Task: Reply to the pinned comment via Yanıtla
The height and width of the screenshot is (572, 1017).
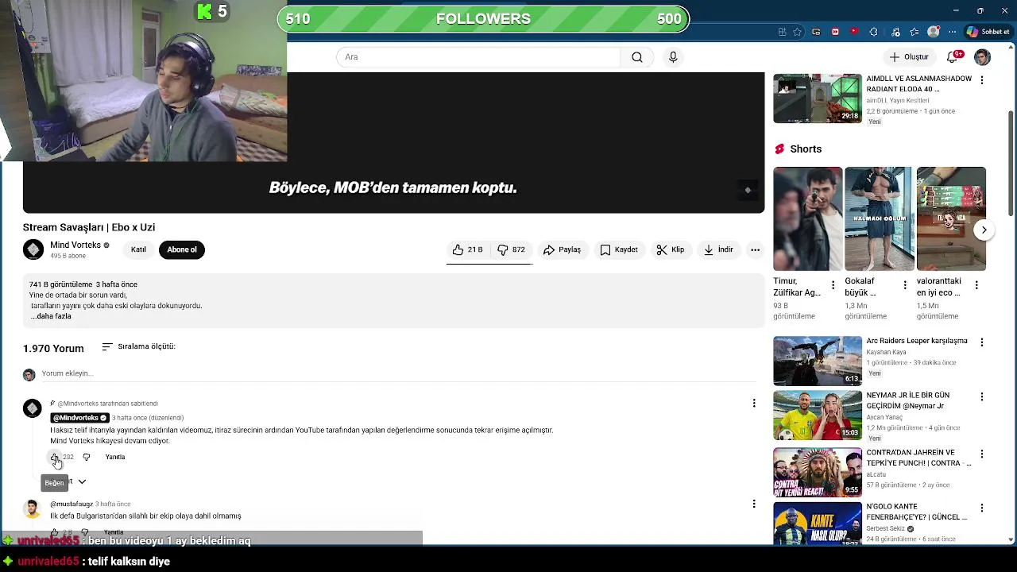Action: click(115, 457)
